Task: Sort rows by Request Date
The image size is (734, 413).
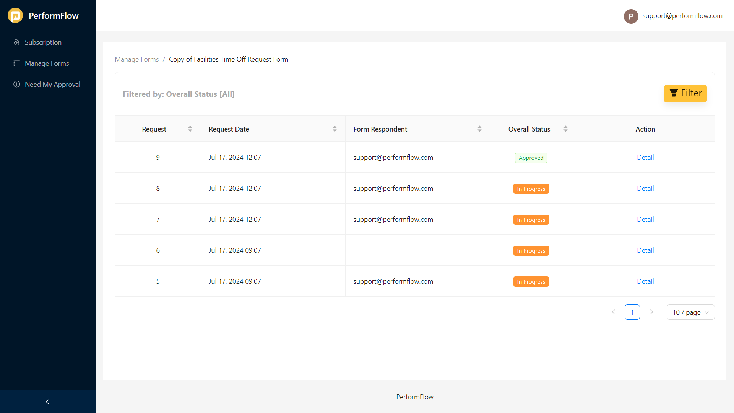Action: coord(335,129)
